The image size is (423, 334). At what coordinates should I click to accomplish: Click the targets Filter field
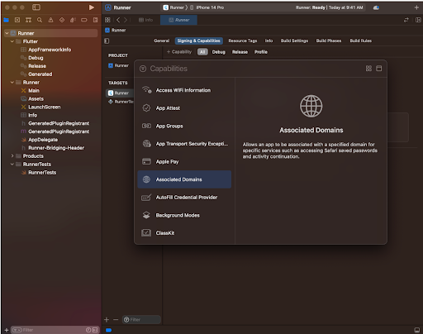click(x=141, y=320)
